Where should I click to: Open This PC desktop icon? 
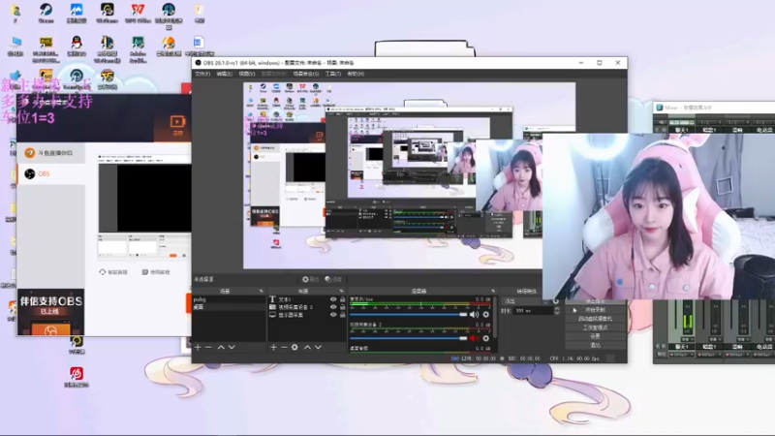pyautogui.click(x=15, y=47)
